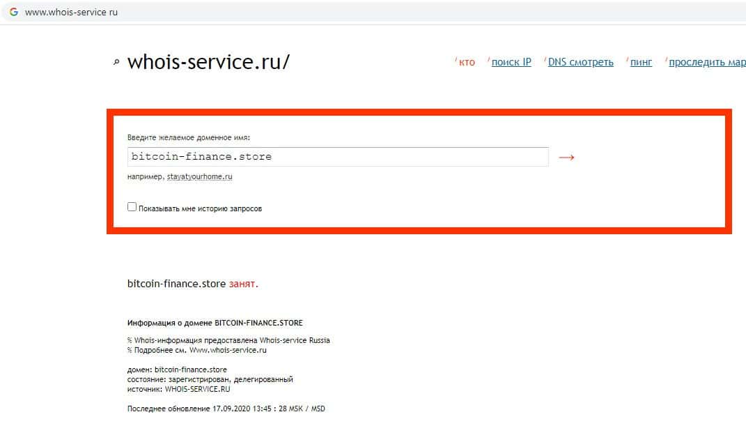Open the 'пинг' navigation link

(641, 62)
